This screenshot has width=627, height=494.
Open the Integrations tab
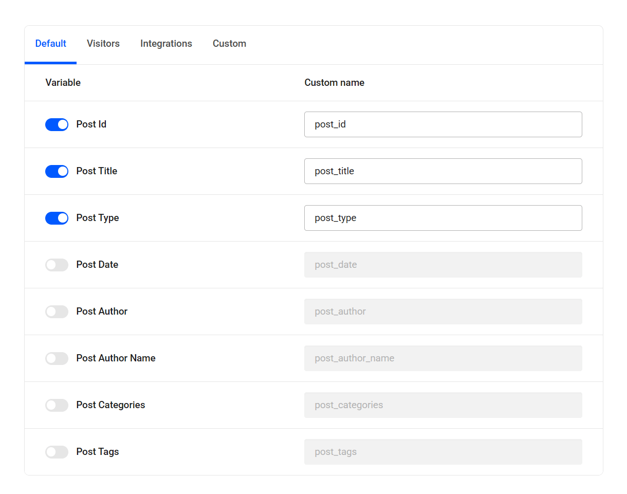pos(166,44)
